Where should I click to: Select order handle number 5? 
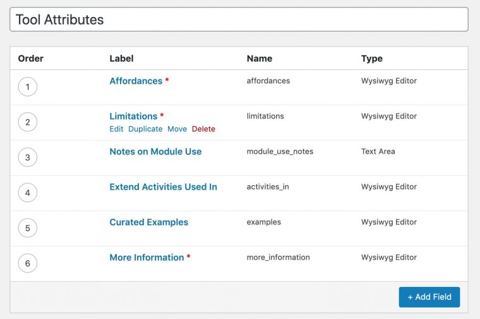point(28,228)
